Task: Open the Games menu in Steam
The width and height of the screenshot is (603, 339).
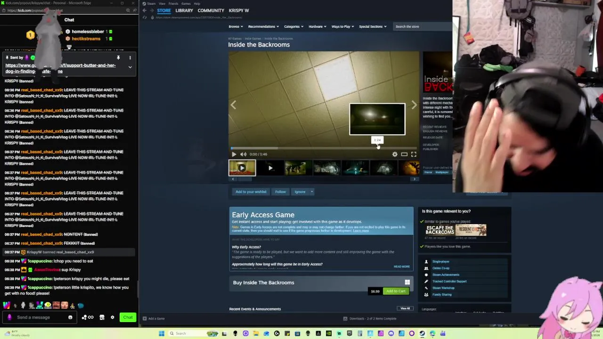Action: coord(186,3)
